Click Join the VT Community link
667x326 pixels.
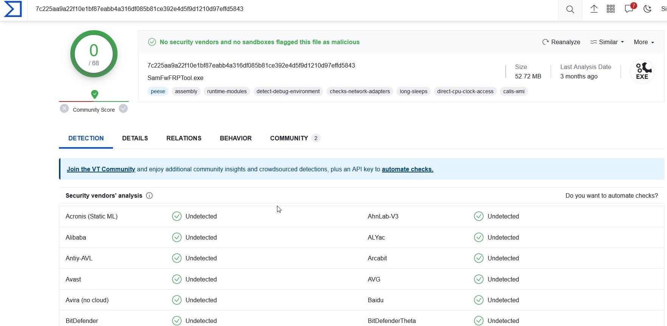[x=101, y=169]
